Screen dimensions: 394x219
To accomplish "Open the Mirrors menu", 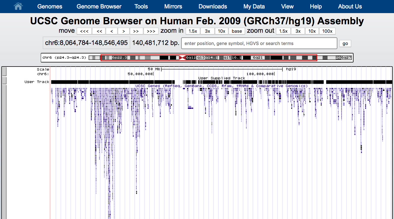I will [x=173, y=7].
